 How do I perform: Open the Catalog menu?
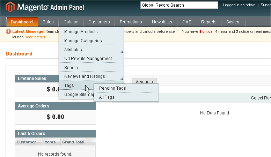point(71,22)
